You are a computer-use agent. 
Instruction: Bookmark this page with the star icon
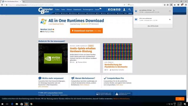coord(164,5)
